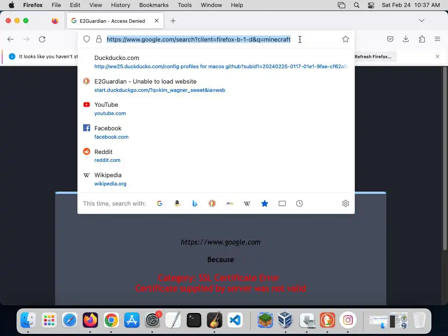Dismiss the refresh Firefox notification

tap(437, 56)
